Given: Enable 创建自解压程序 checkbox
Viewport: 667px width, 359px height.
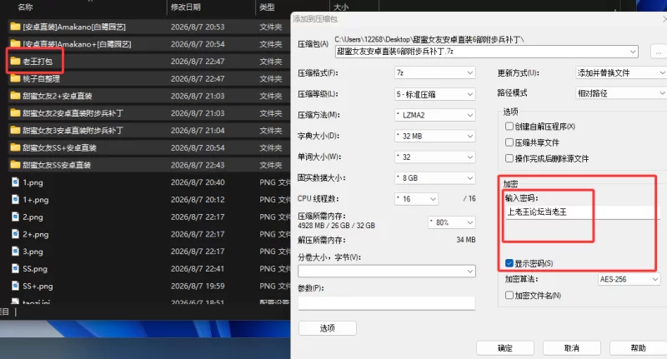Looking at the screenshot, I should coord(509,126).
